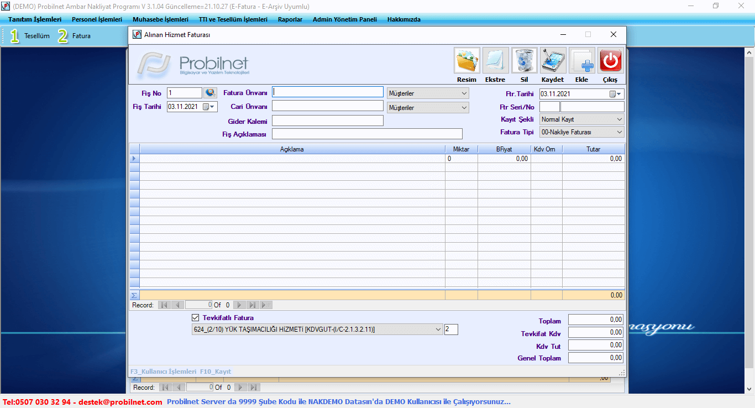Screen dimensions: 755x408
Task: Uncheck the Tevkifatlı Fatura checkbox
Action: point(195,318)
